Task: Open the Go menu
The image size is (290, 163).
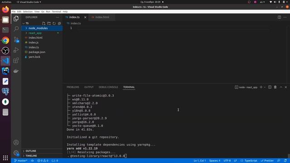Action: click(43, 11)
